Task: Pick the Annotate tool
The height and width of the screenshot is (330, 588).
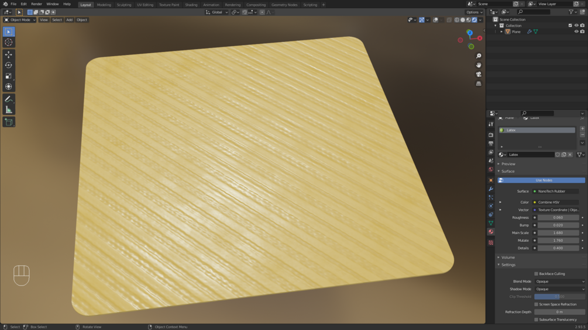Action: click(9, 99)
